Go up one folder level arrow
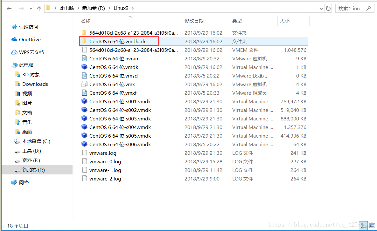Screen dimensions: 377x231 (x=39, y=9)
